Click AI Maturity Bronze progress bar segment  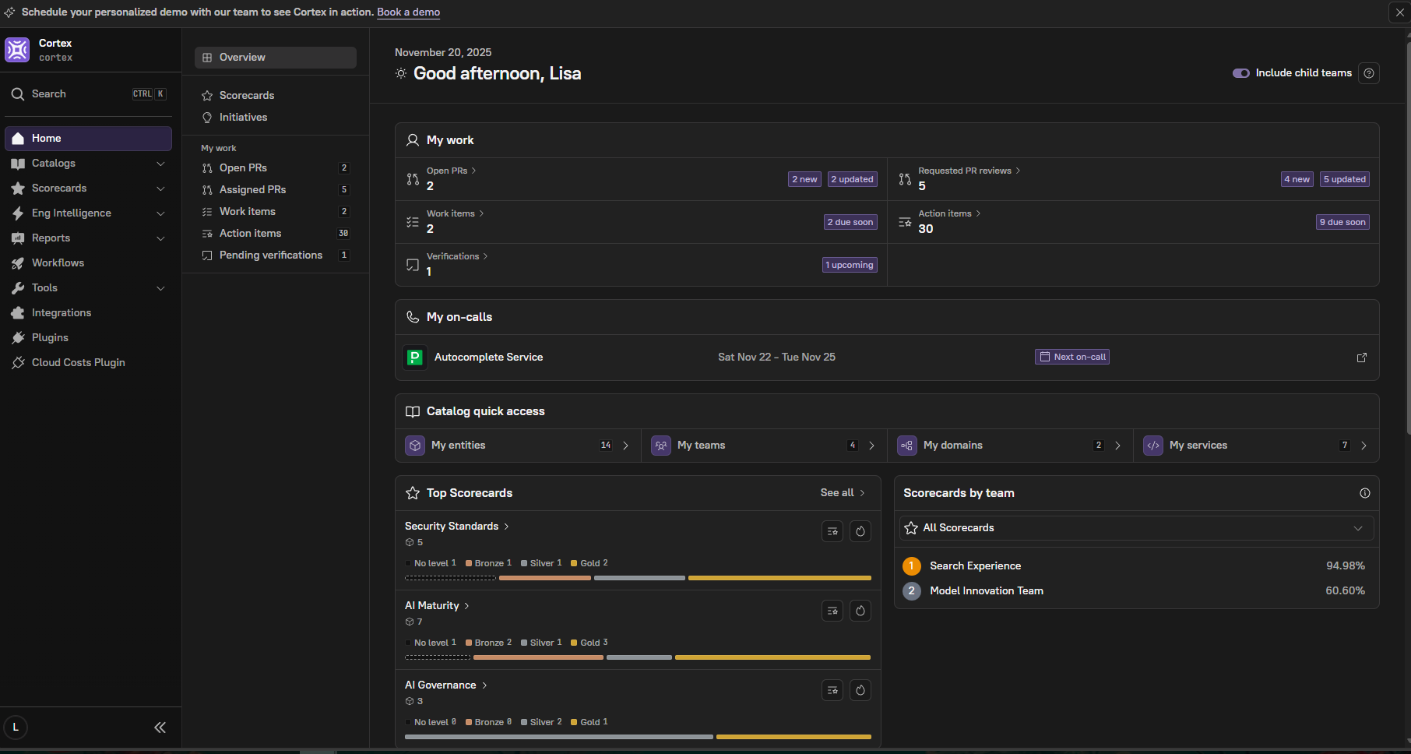538,657
